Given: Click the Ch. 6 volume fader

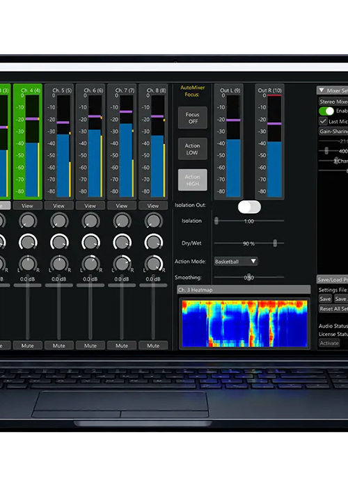Looking at the screenshot, I should click(90, 308).
